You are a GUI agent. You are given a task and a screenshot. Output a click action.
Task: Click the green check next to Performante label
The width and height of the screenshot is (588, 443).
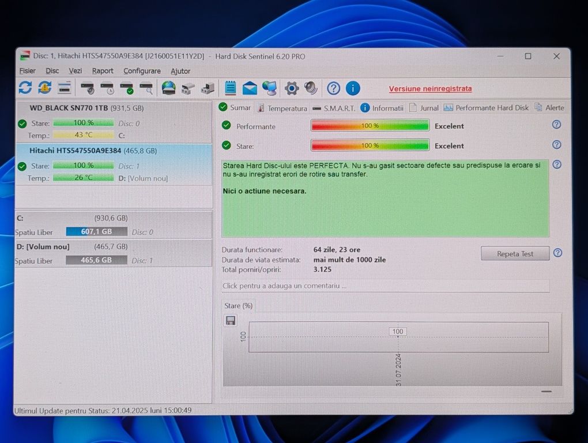226,125
